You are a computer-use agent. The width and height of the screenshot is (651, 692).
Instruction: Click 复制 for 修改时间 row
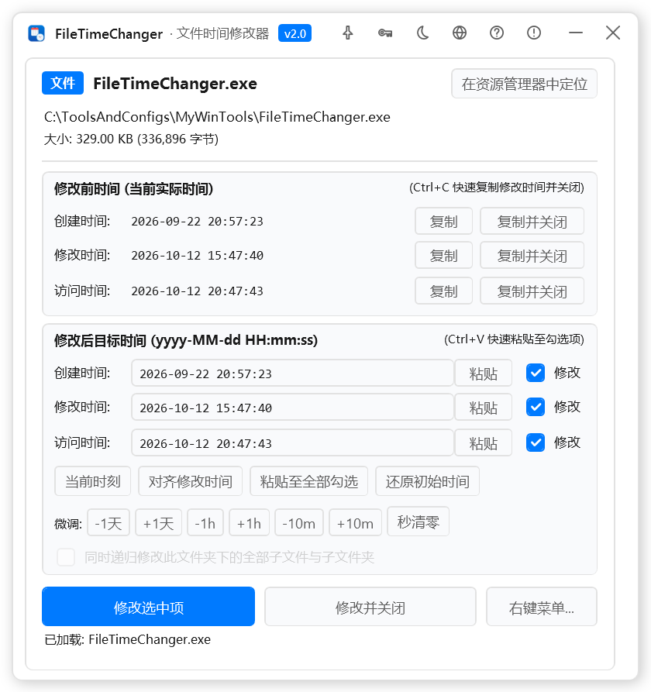click(x=443, y=255)
